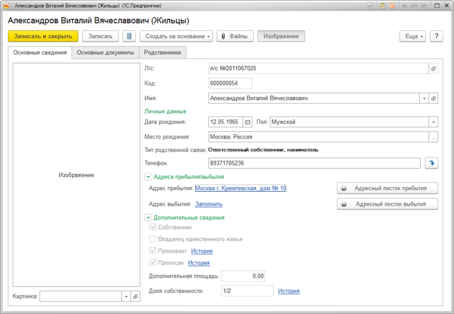
Task: Open the calendar icon in the title bar
Action: (x=392, y=6)
